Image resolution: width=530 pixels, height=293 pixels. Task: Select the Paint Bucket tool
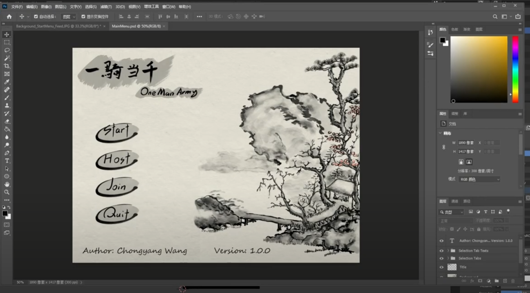pyautogui.click(x=7, y=129)
